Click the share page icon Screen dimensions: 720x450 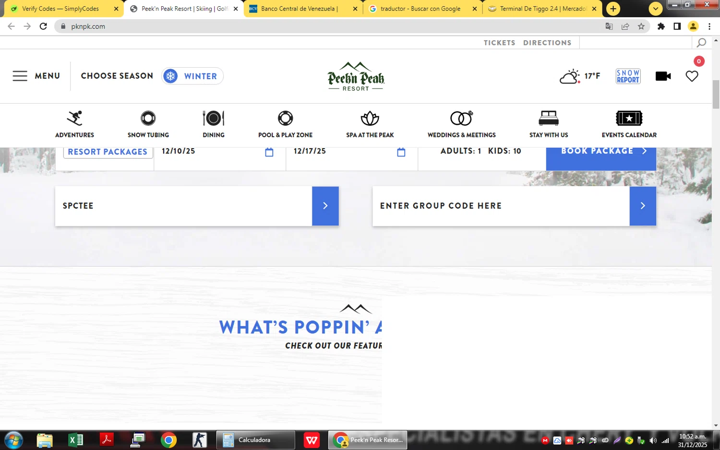coord(625,26)
